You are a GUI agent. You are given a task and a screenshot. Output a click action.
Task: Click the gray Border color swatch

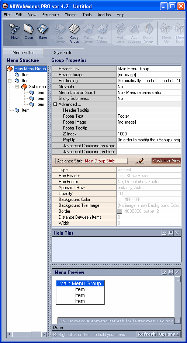tap(120, 211)
